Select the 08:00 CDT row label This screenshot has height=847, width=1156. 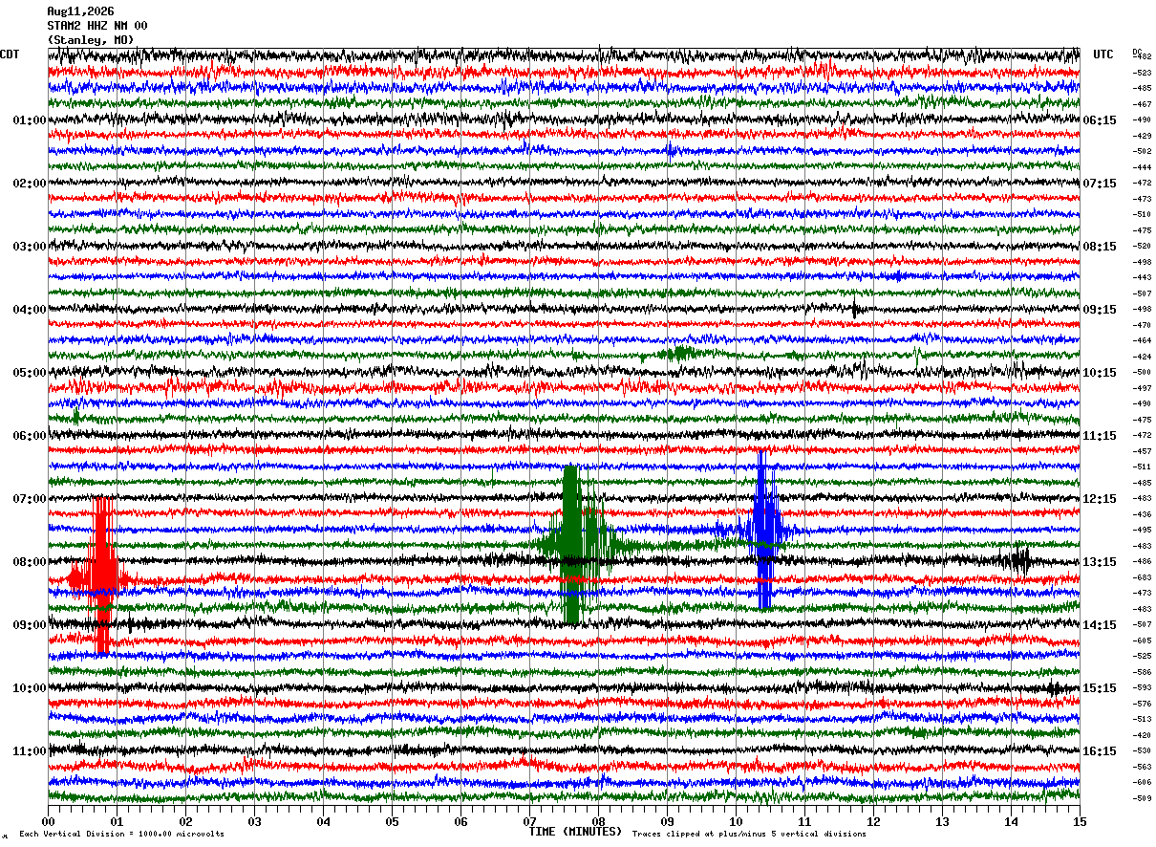pyautogui.click(x=30, y=562)
